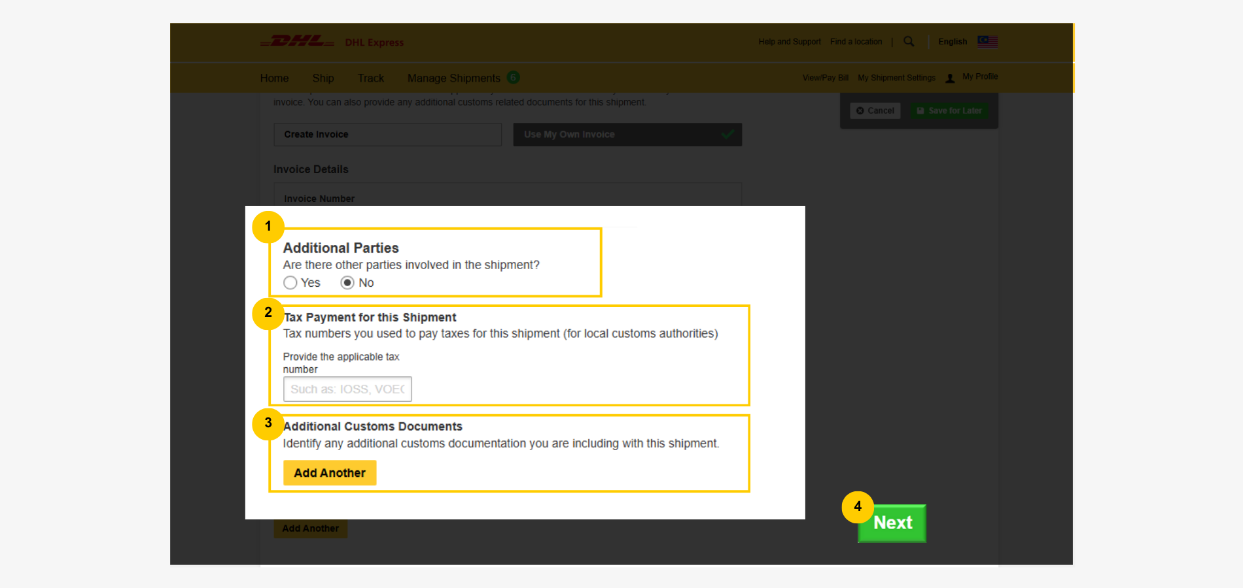Click the green Next button
Image resolution: width=1243 pixels, height=588 pixels.
pyautogui.click(x=892, y=523)
